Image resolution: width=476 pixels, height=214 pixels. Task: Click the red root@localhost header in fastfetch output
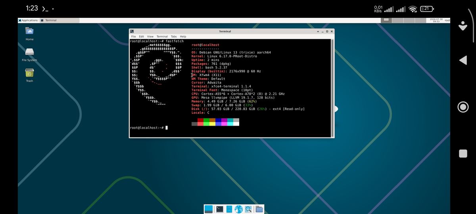tap(205, 45)
